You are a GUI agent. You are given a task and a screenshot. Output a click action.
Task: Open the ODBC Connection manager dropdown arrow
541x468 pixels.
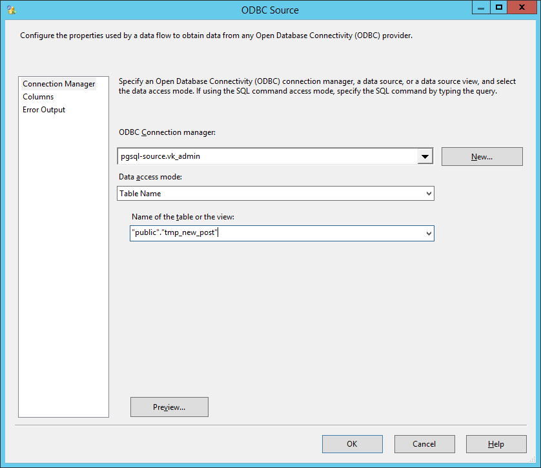tap(425, 156)
